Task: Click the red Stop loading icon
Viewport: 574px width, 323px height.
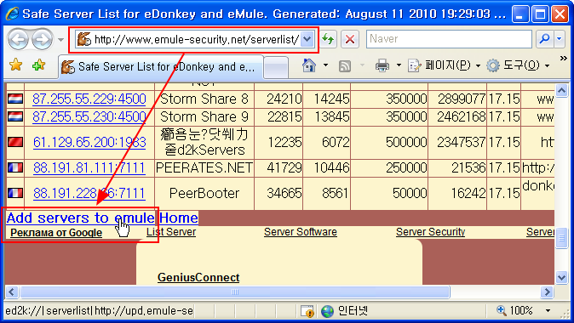Action: [350, 39]
